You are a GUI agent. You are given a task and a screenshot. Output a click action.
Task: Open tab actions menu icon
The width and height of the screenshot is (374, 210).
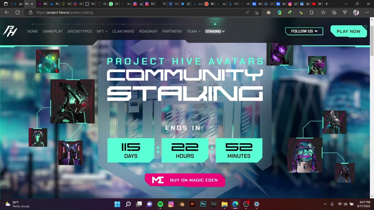pos(6,4)
